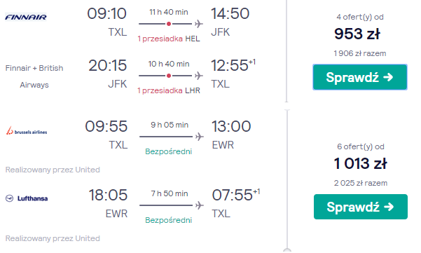Viewport: 421px width, 253px height.
Task: Select the 1 013 zł price
Action: click(361, 163)
